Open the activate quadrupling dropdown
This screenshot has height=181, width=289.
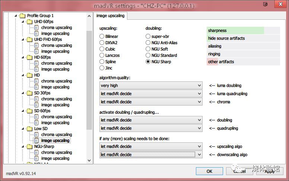(151, 128)
